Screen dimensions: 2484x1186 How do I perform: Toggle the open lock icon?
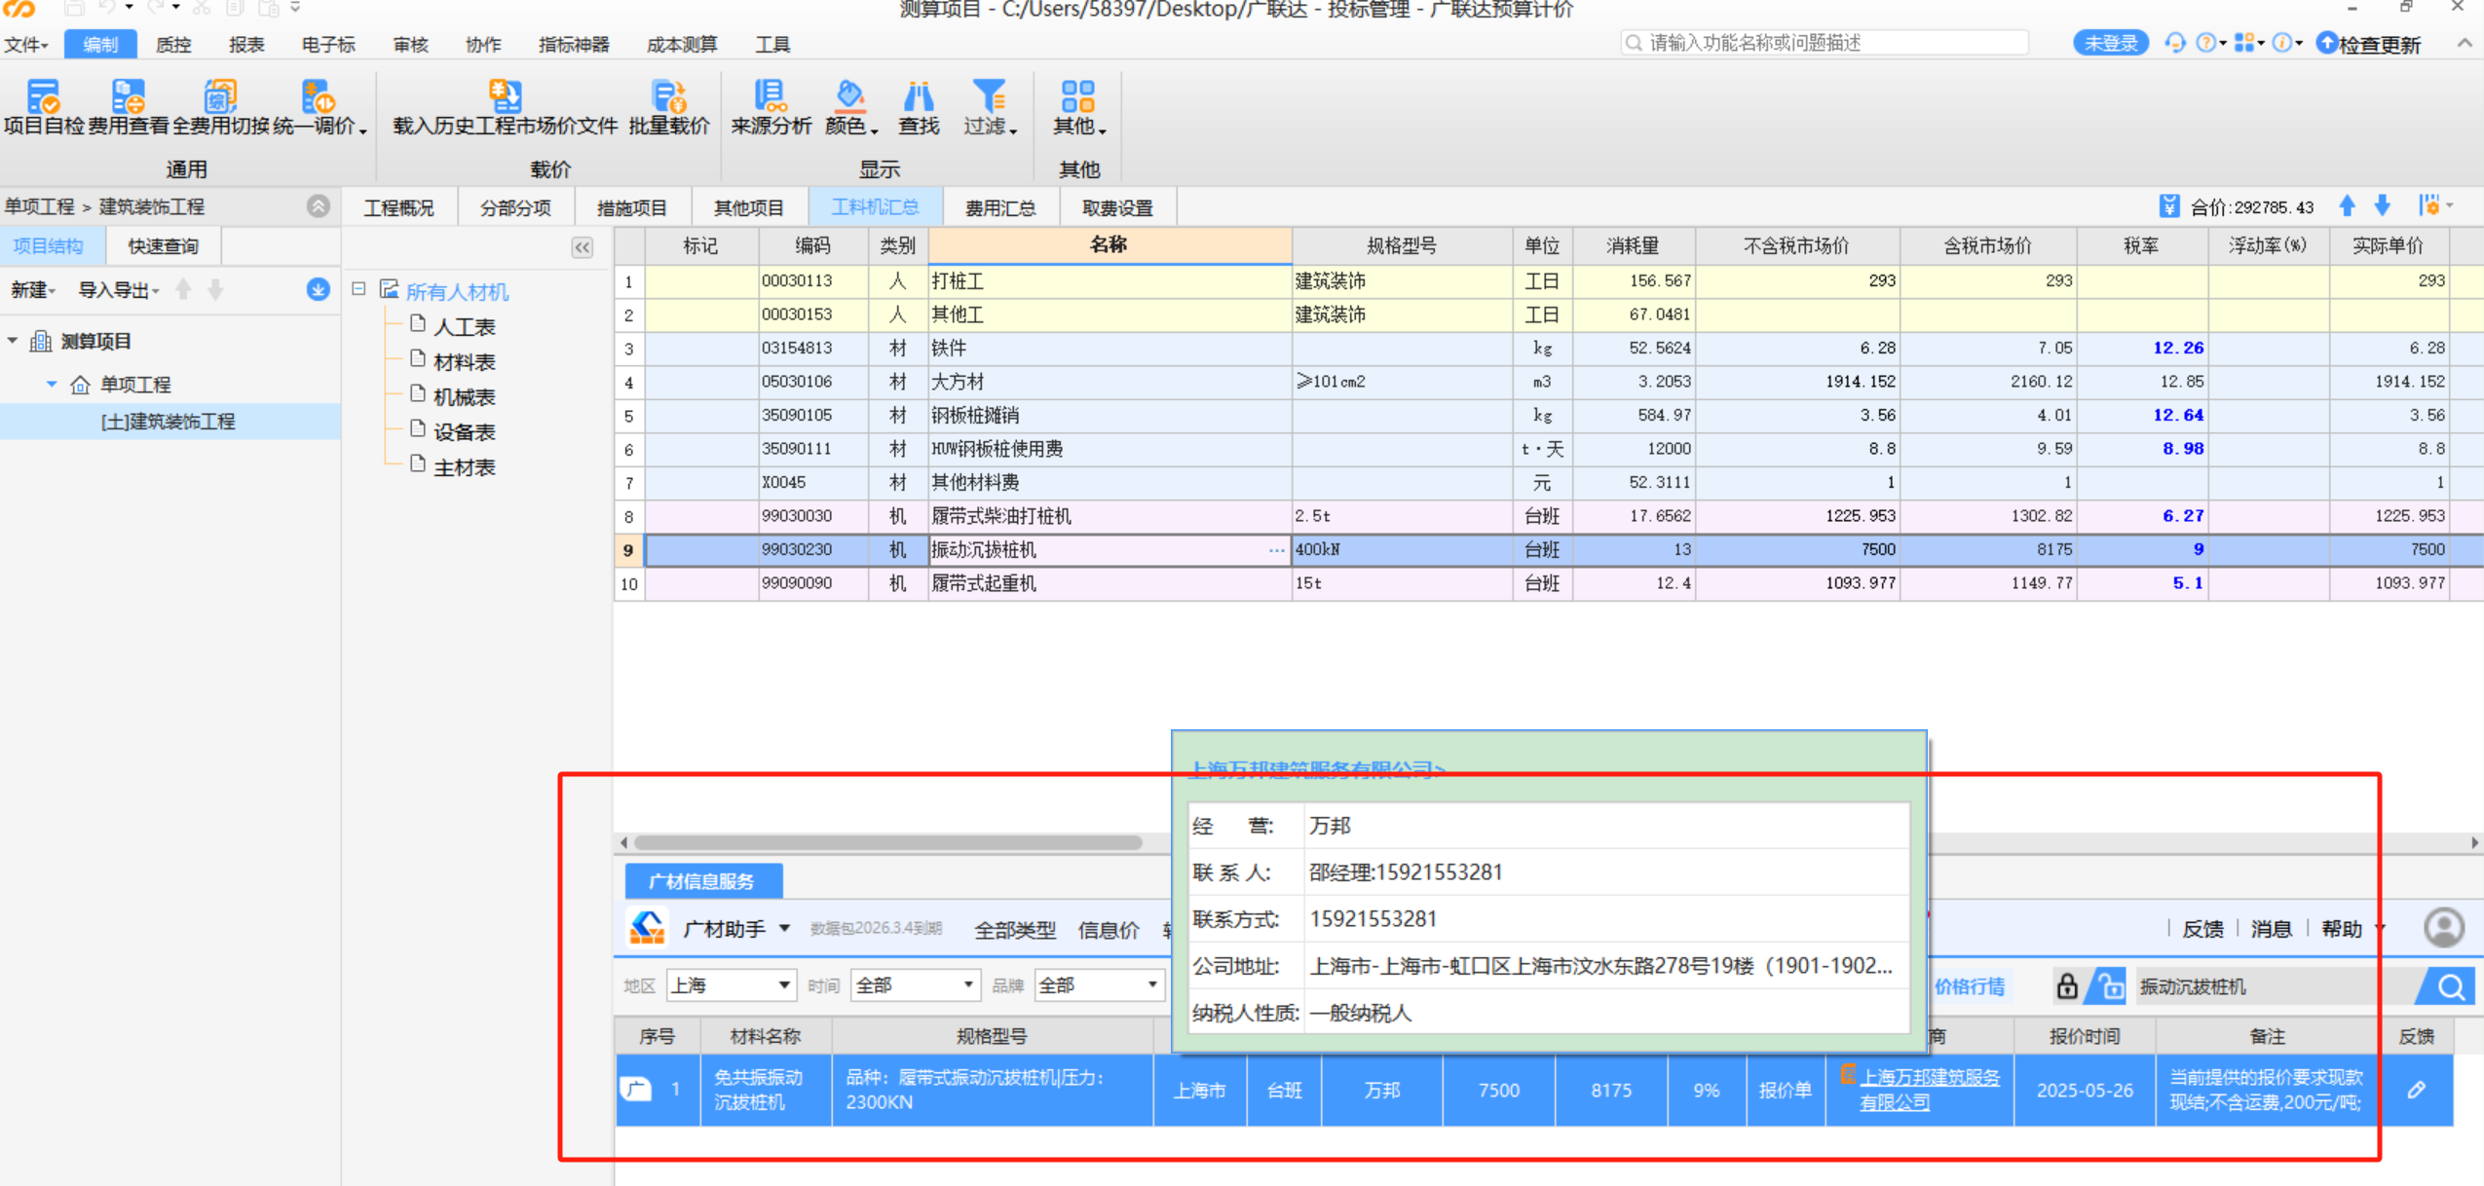(x=2109, y=986)
